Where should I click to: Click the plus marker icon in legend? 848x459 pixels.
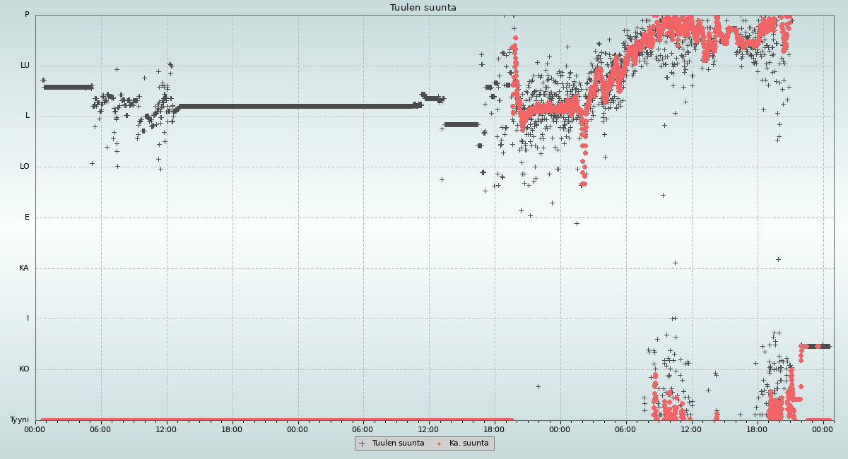pyautogui.click(x=363, y=443)
